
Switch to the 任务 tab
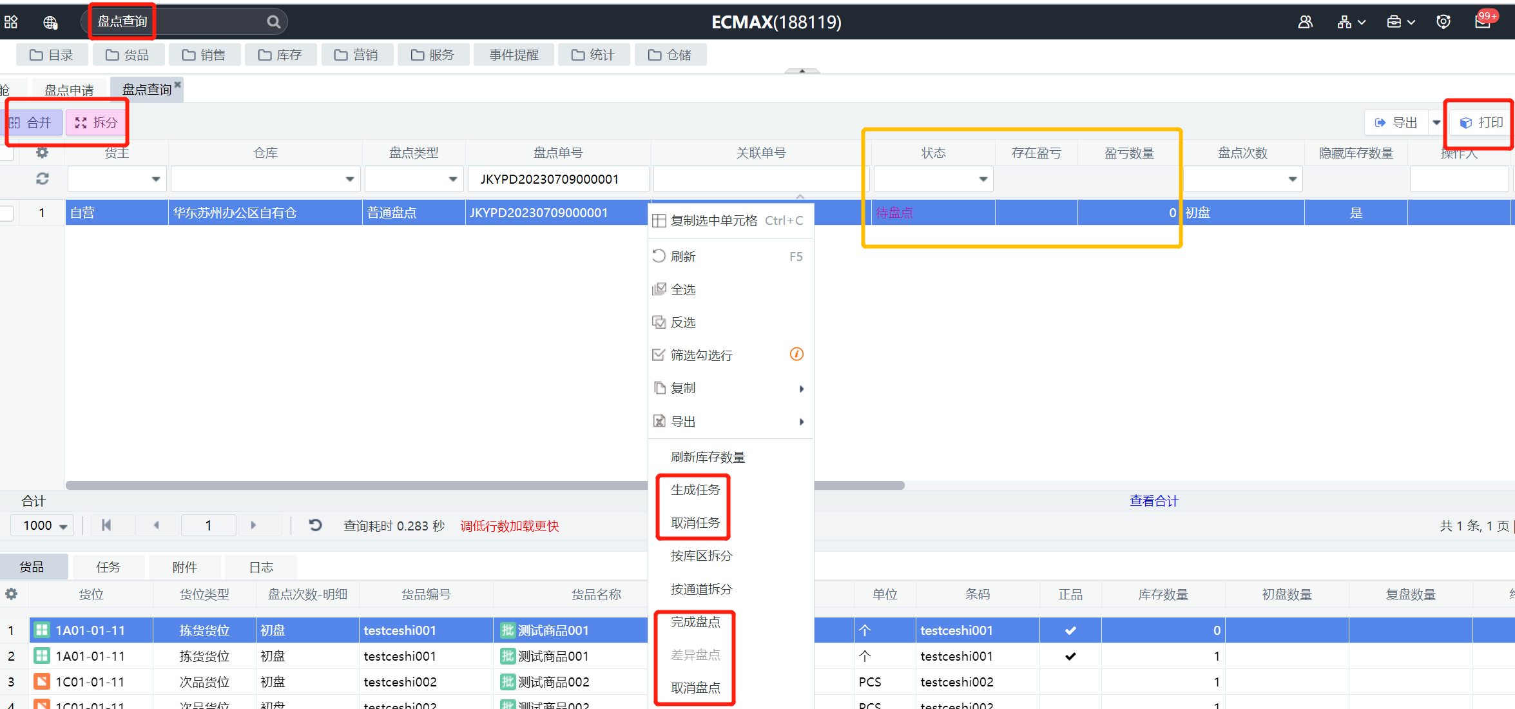108,567
